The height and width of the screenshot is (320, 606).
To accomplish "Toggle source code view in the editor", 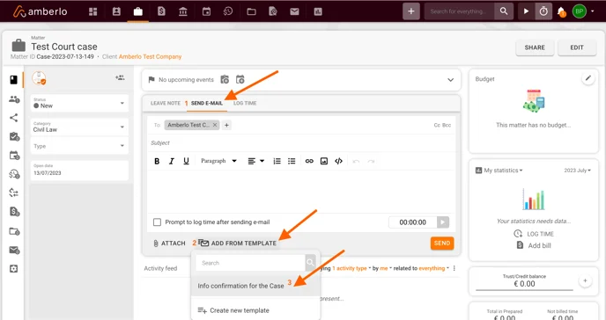I will [x=338, y=161].
